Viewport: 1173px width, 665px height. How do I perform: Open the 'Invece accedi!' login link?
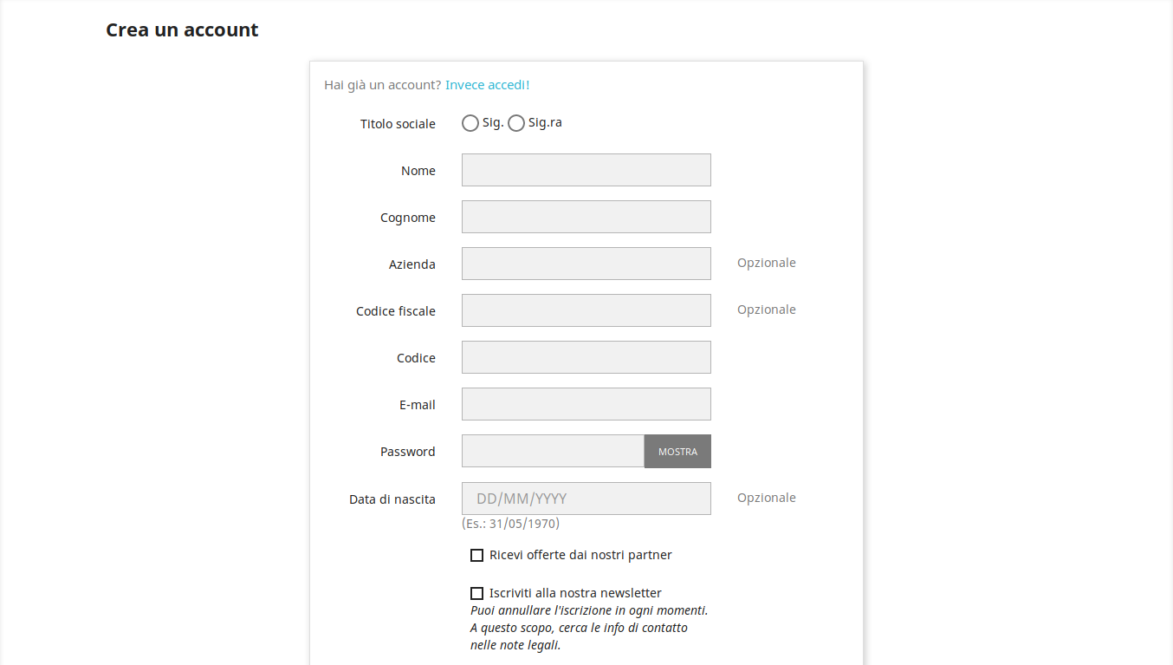487,85
